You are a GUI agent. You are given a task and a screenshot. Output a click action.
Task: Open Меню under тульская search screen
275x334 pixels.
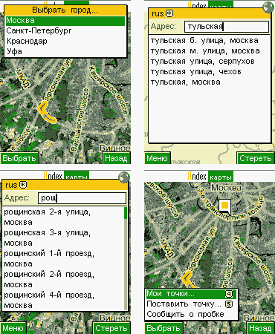pyautogui.click(x=157, y=158)
